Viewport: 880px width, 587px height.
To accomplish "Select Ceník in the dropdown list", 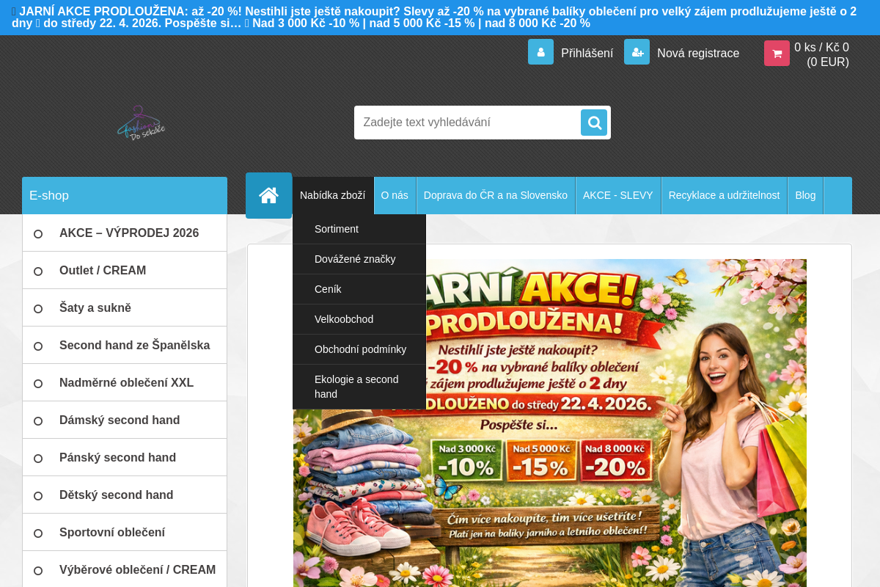I will (x=328, y=289).
